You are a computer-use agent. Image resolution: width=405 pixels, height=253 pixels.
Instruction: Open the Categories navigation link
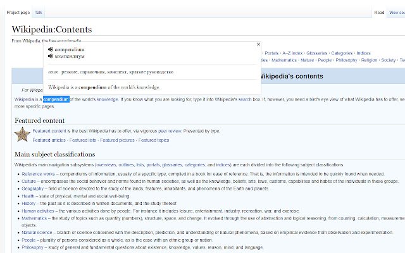pos(342,53)
